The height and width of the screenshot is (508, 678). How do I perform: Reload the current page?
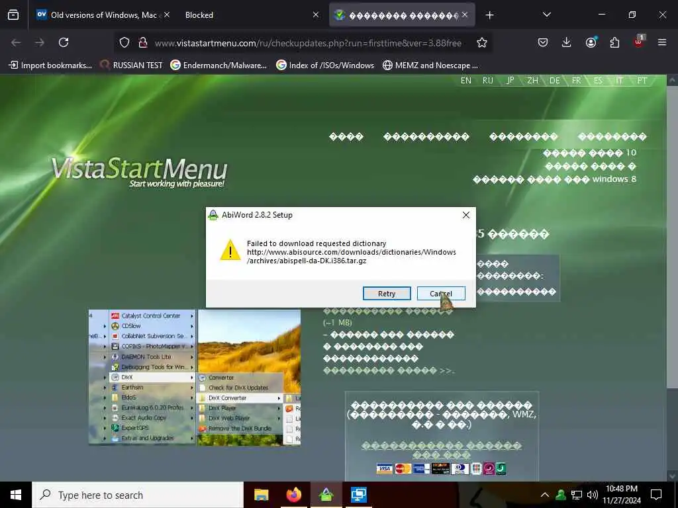[64, 42]
